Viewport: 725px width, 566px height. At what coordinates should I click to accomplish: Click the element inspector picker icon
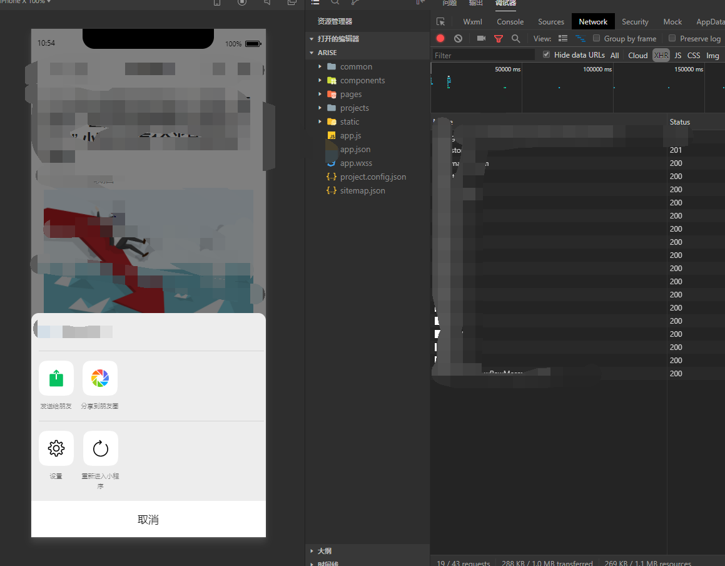[x=440, y=22]
